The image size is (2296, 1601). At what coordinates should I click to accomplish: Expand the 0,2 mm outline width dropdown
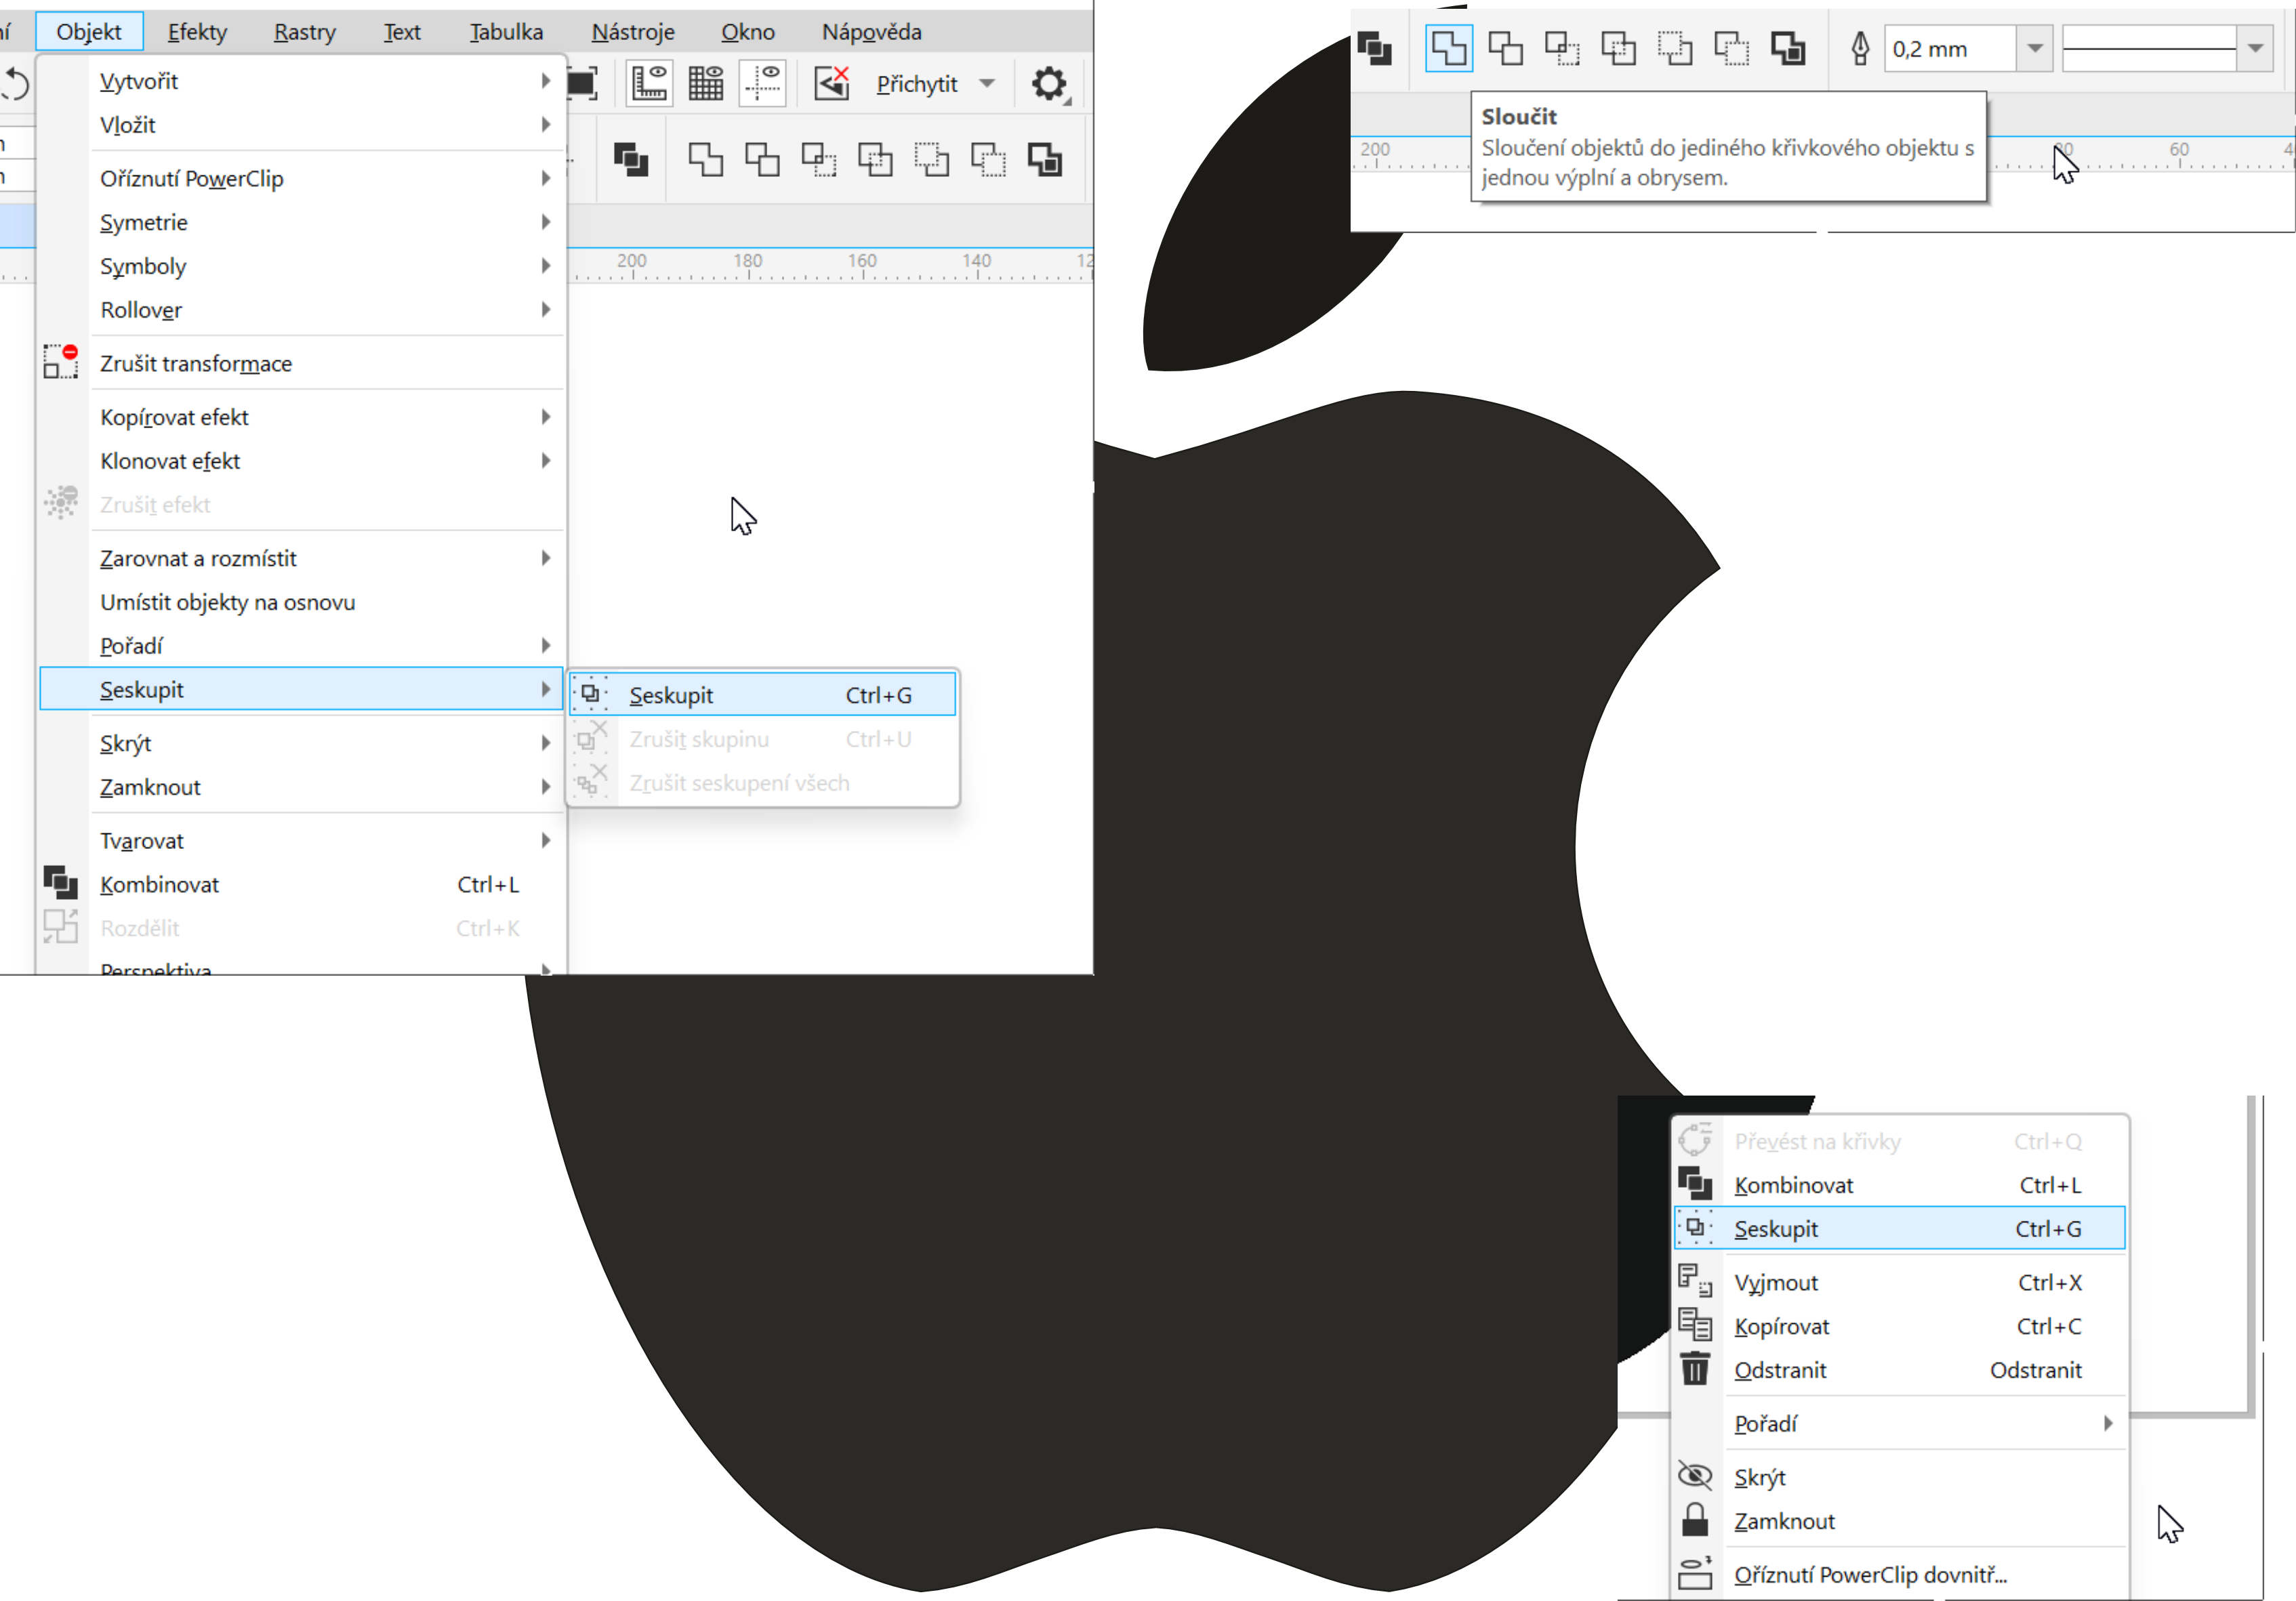point(2034,48)
